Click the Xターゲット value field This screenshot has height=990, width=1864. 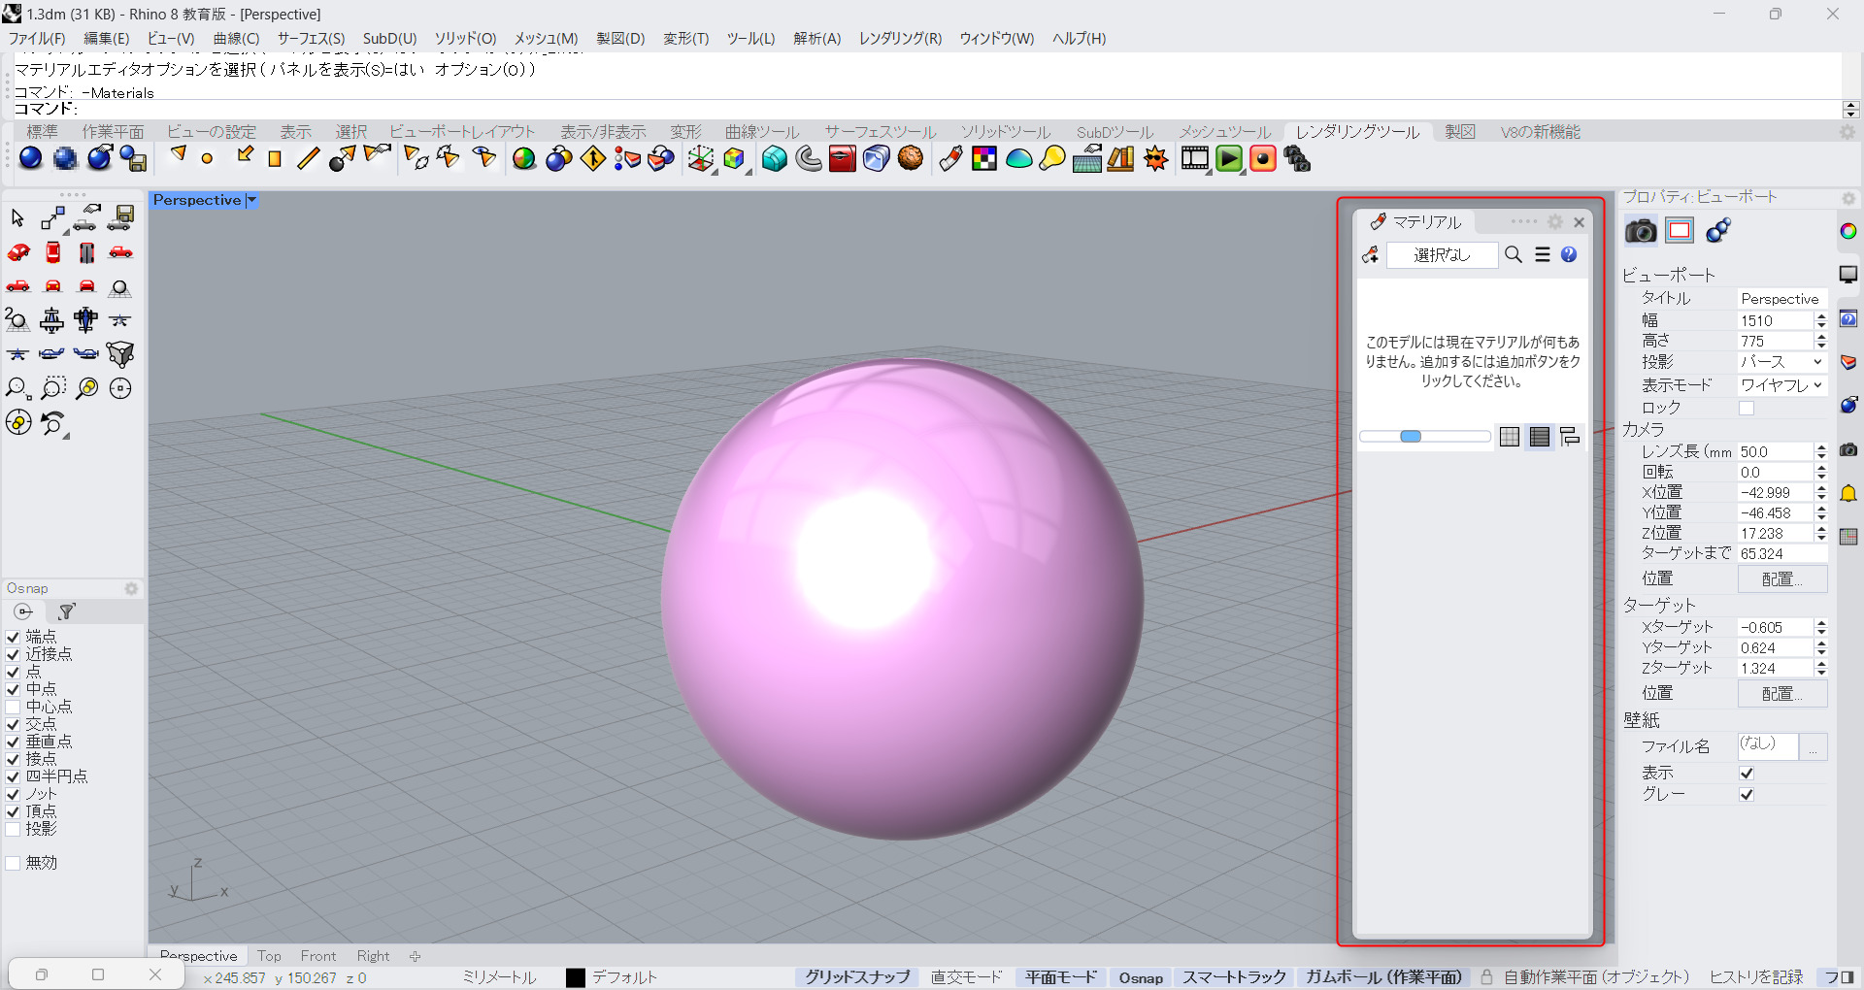coord(1775,627)
